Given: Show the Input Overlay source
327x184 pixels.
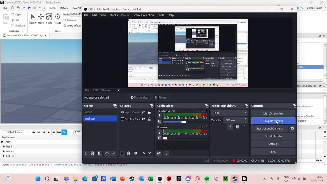Looking at the screenshot, I should (144, 112).
